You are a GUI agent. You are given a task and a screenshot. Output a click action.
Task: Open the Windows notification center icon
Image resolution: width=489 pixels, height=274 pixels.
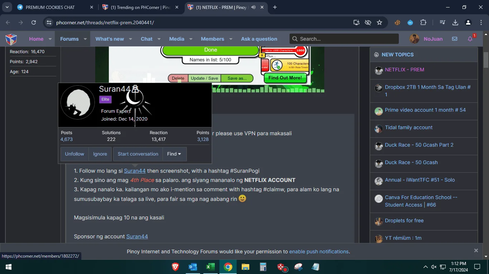[477, 267]
